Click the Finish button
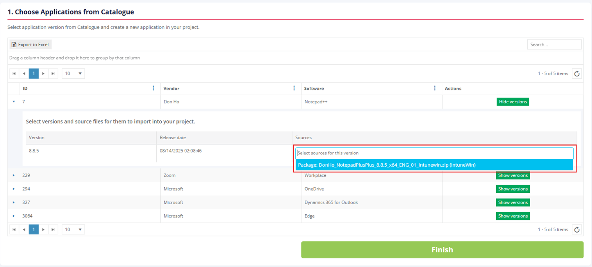Image resolution: width=592 pixels, height=267 pixels. [442, 250]
